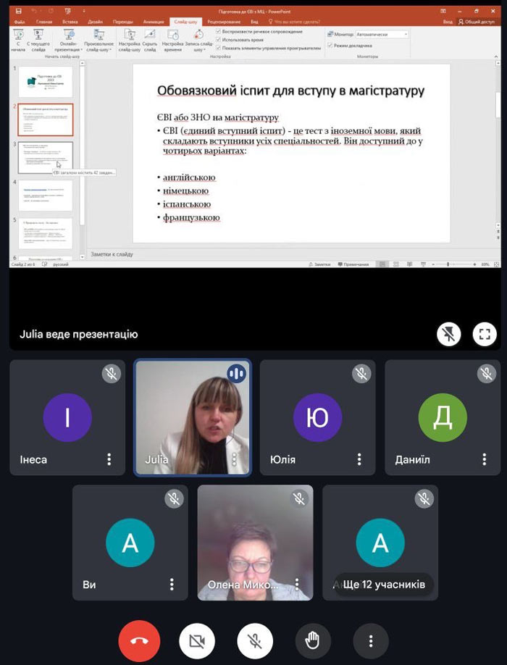
Task: Unmute the microphone in call controls
Action: coord(255,640)
